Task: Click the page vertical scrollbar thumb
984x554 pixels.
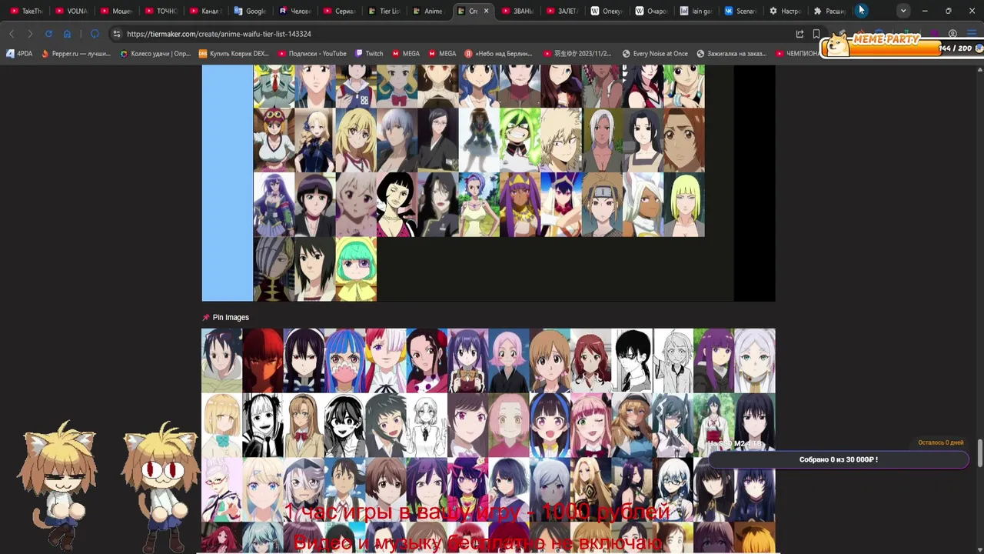Action: click(x=980, y=453)
